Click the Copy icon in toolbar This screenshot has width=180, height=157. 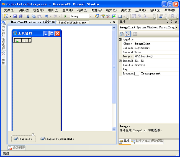point(34,16)
